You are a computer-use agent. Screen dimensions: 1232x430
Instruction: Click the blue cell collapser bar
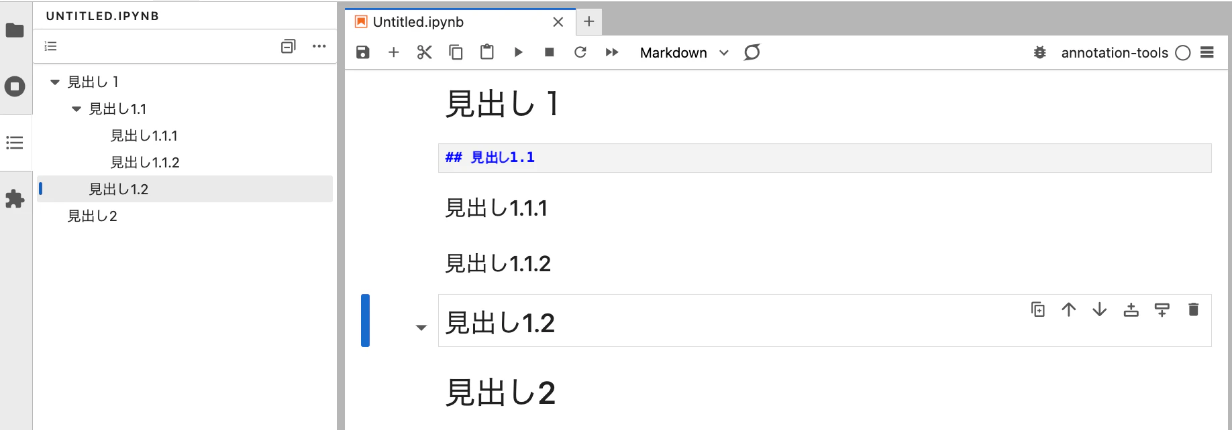click(x=365, y=320)
